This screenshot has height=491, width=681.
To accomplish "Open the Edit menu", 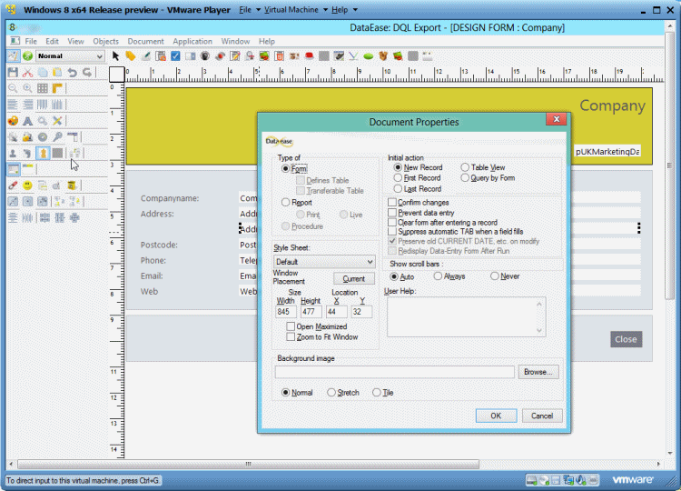I will [x=52, y=41].
